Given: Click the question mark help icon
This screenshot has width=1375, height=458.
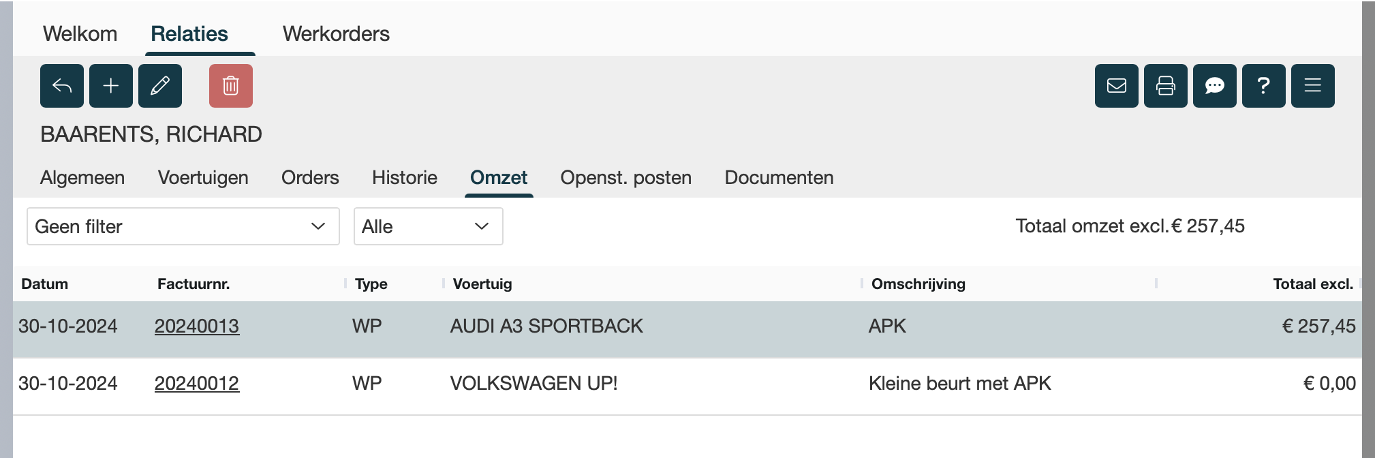Looking at the screenshot, I should (1264, 86).
